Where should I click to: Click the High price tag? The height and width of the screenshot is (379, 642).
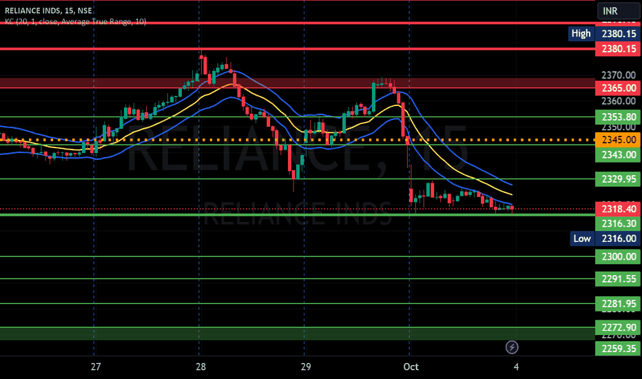(604, 34)
